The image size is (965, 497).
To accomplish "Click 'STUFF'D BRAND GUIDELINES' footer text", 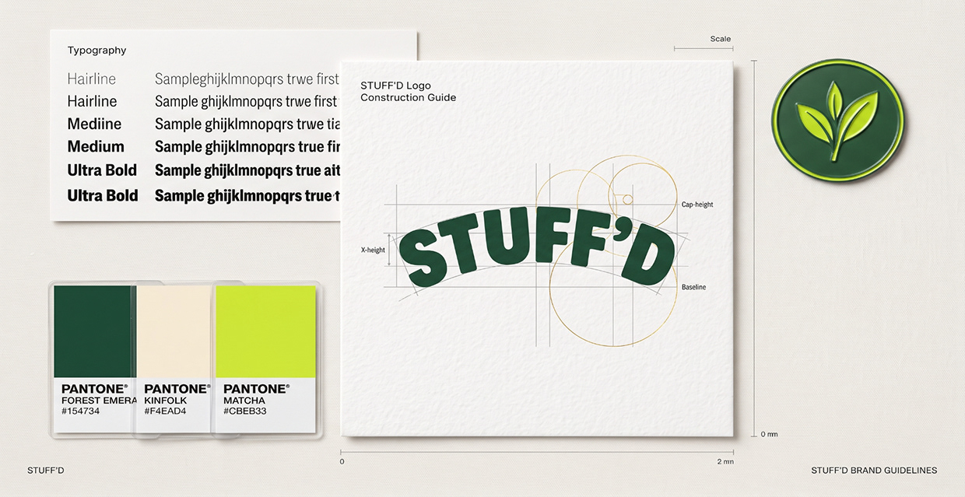I will [x=874, y=471].
